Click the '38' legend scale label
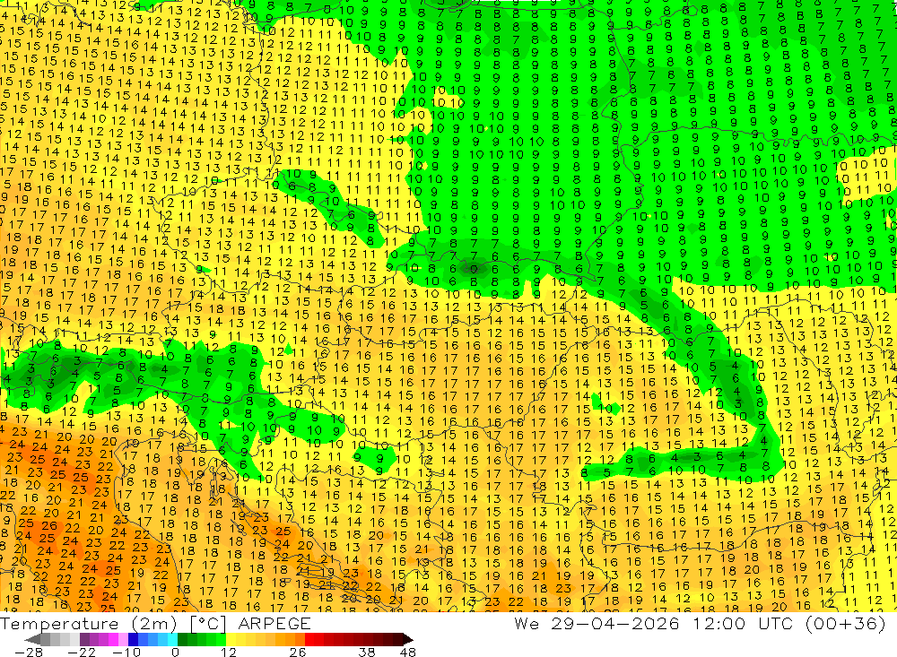 point(367,652)
